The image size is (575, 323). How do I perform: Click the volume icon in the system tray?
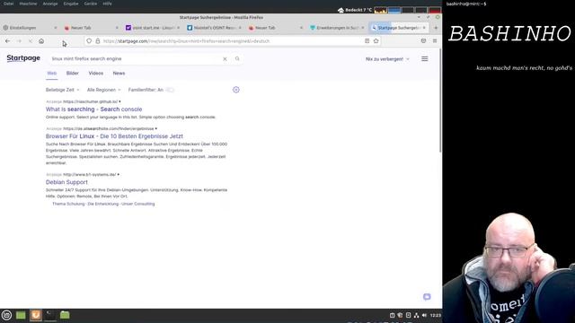424,315
